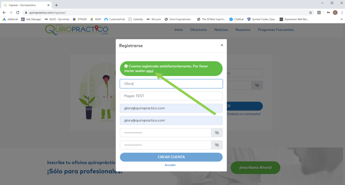Click the Acceder link below button
The width and height of the screenshot is (345, 185).
tap(170, 165)
